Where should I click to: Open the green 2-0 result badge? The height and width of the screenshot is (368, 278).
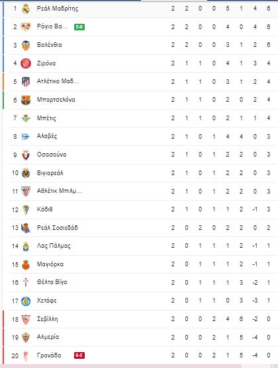coord(79,27)
